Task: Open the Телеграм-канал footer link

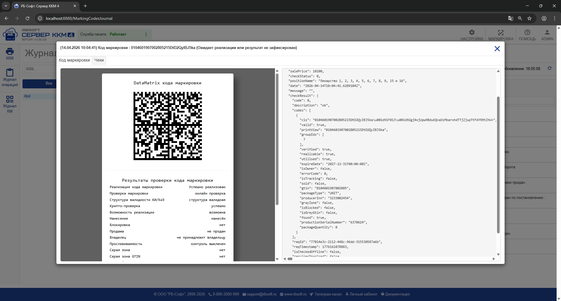Action: pos(325,294)
